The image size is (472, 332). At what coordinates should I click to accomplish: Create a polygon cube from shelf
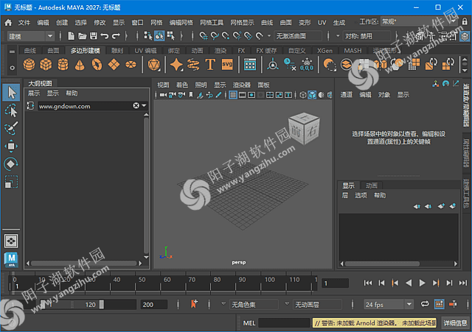(x=46, y=64)
